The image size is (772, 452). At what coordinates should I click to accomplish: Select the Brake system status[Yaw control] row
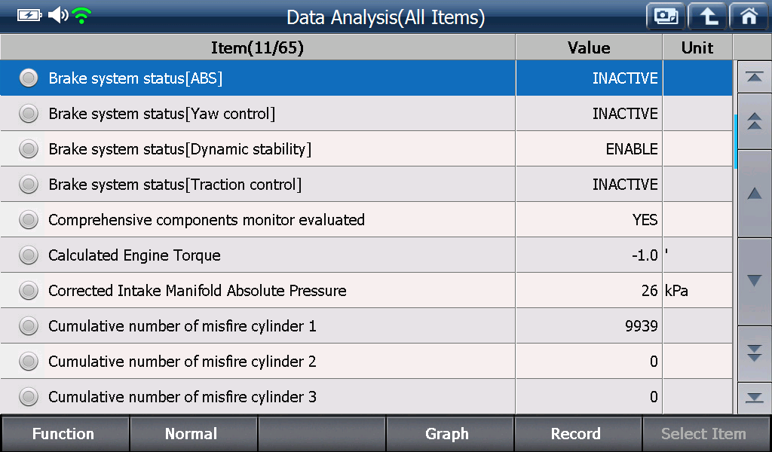tap(366, 114)
